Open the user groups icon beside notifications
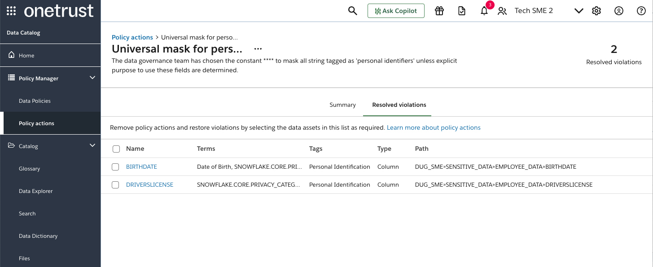653x267 pixels. [x=503, y=11]
